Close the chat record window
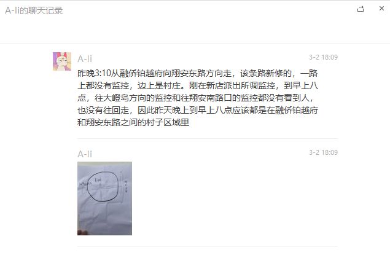Screen dimensions: 390x263 [x=381, y=9]
